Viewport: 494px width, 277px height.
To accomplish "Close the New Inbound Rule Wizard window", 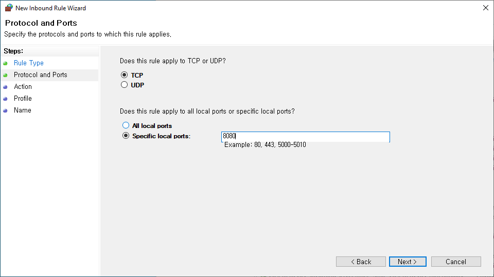I will tap(486, 8).
